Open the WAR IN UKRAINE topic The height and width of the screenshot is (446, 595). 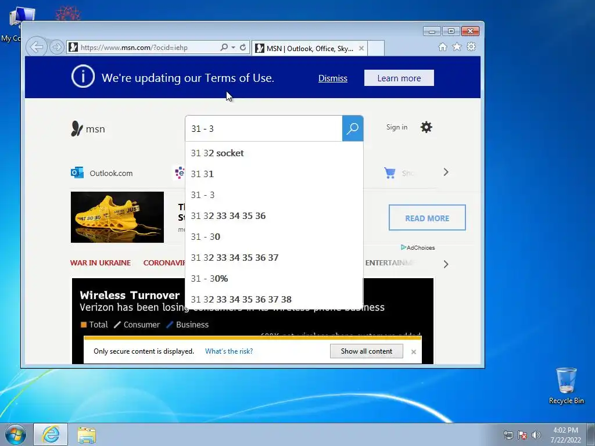point(101,262)
